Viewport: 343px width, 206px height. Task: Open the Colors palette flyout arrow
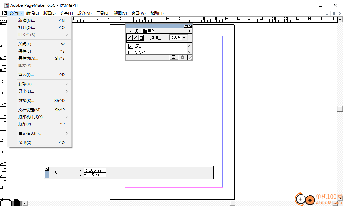(190, 31)
